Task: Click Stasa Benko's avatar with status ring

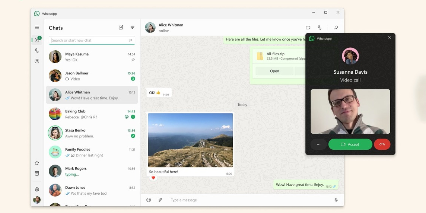Action: coord(55,133)
